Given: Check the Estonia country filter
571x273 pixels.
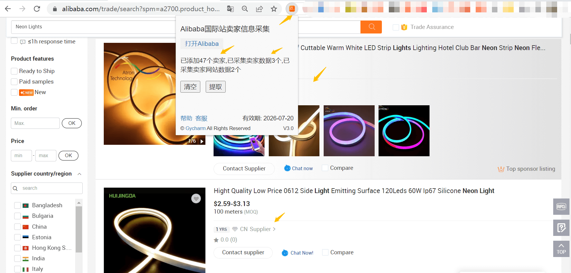Looking at the screenshot, I should (x=17, y=237).
